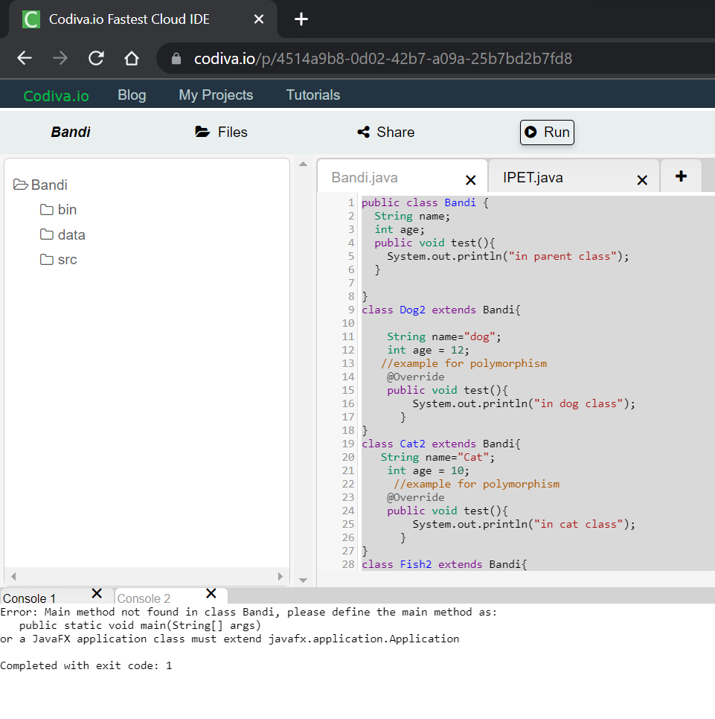The width and height of the screenshot is (715, 719).
Task: Open My Projects
Action: (215, 95)
